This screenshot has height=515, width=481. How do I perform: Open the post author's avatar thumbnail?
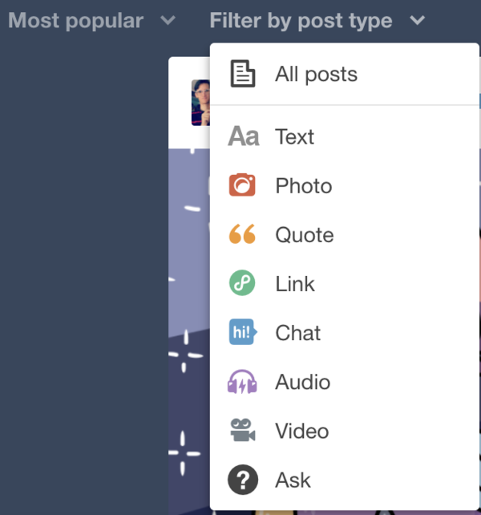coord(200,103)
